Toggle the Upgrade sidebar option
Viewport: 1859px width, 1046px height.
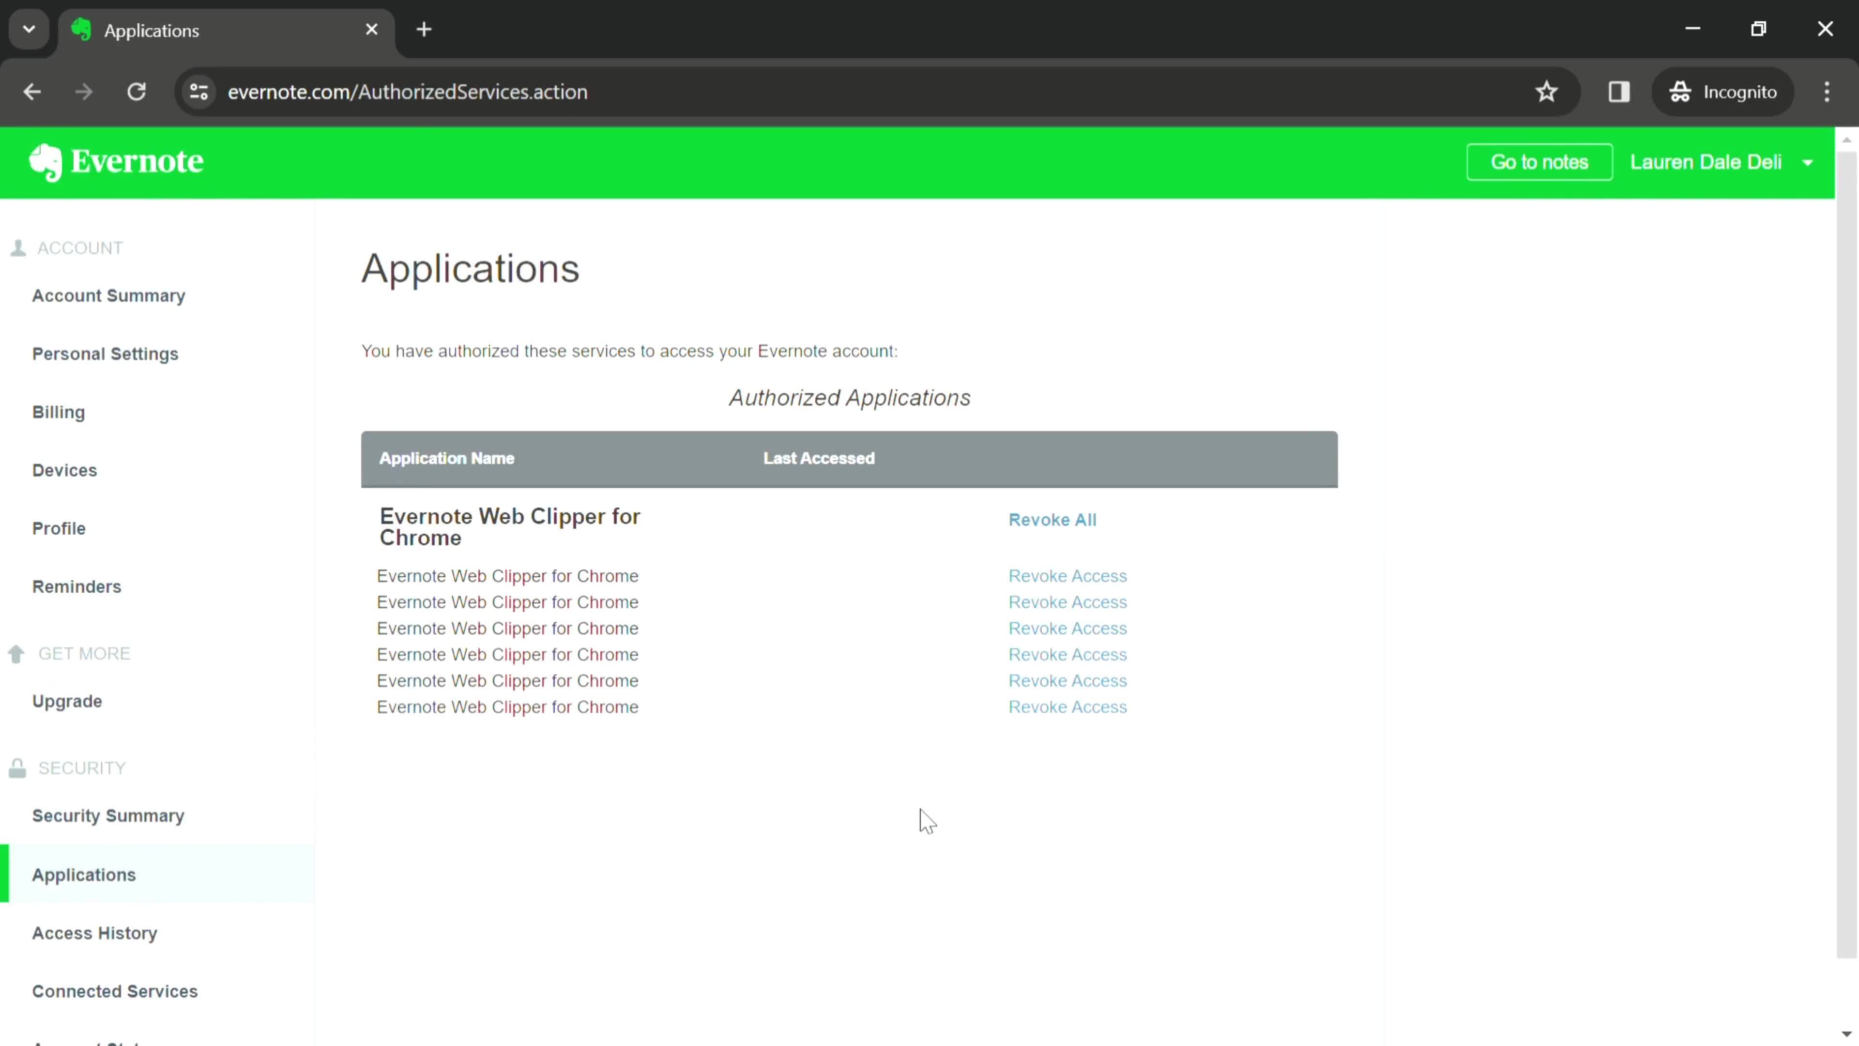coord(66,700)
